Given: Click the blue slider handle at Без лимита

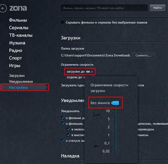Looking at the screenshot, I should (x=115, y=103).
